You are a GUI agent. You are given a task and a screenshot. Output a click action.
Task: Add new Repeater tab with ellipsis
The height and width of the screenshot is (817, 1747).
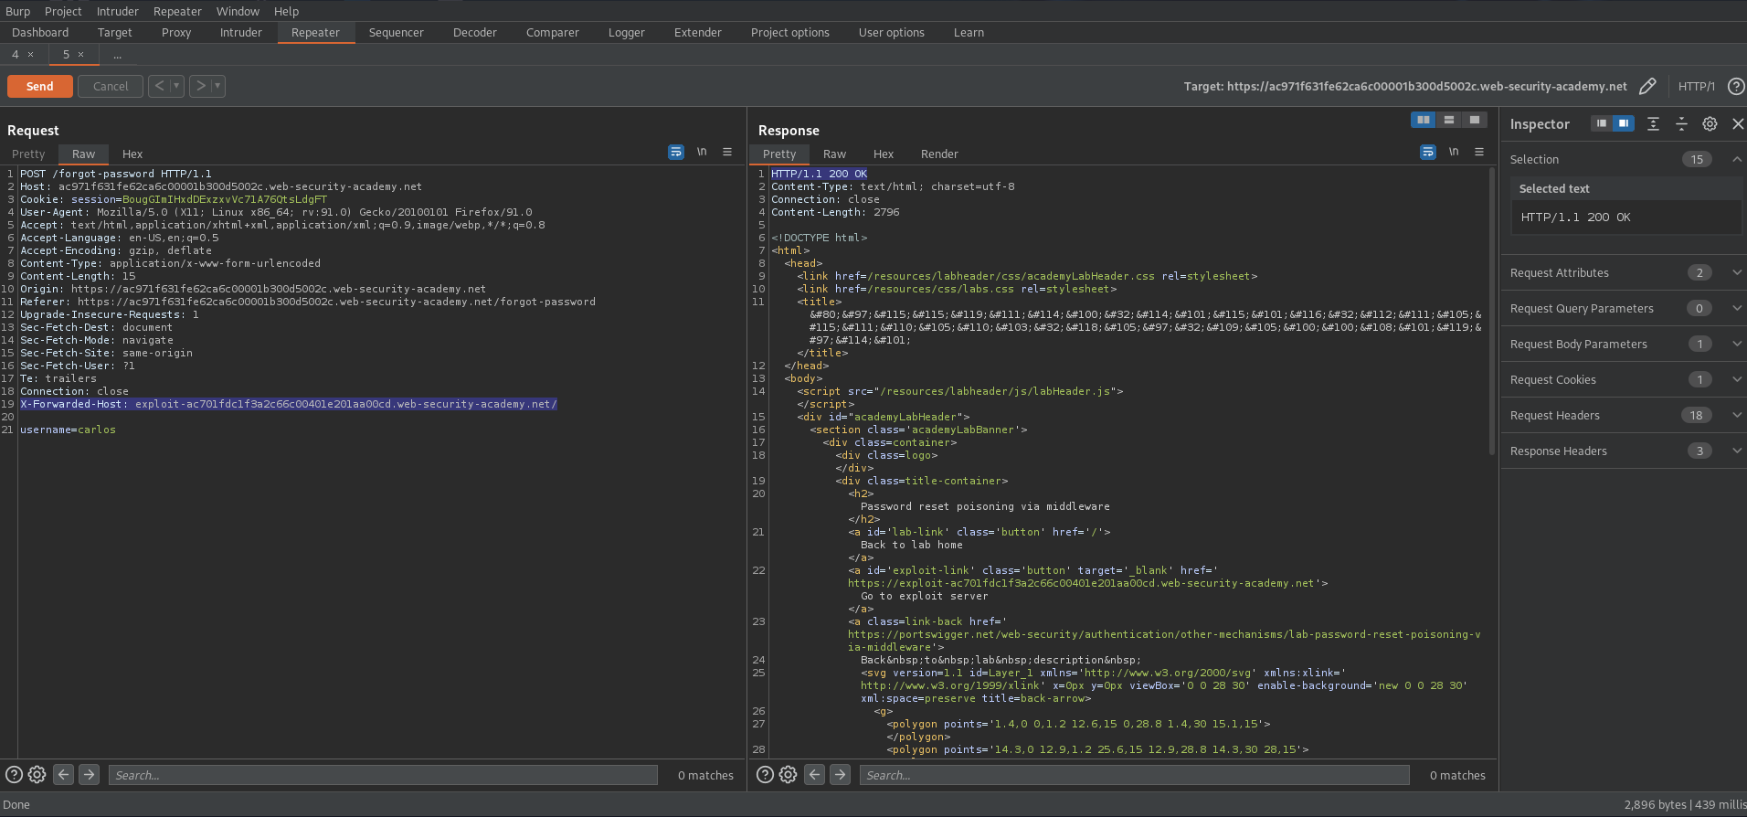tap(117, 55)
